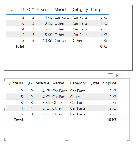Select the 8 Kč Unit price total

pos(104,46)
